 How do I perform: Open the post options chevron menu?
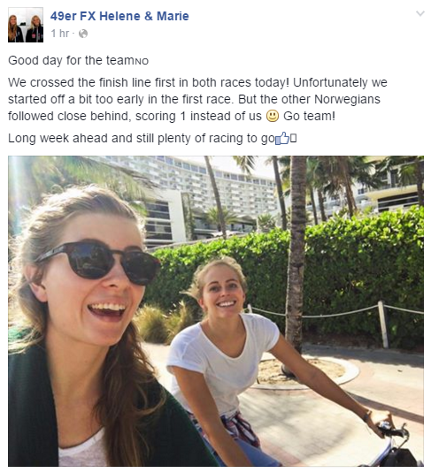[420, 13]
